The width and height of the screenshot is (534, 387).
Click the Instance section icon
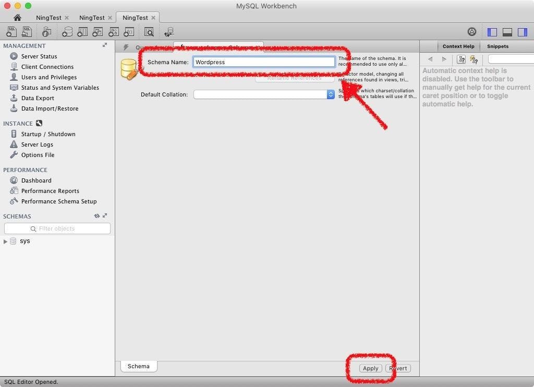coord(39,123)
